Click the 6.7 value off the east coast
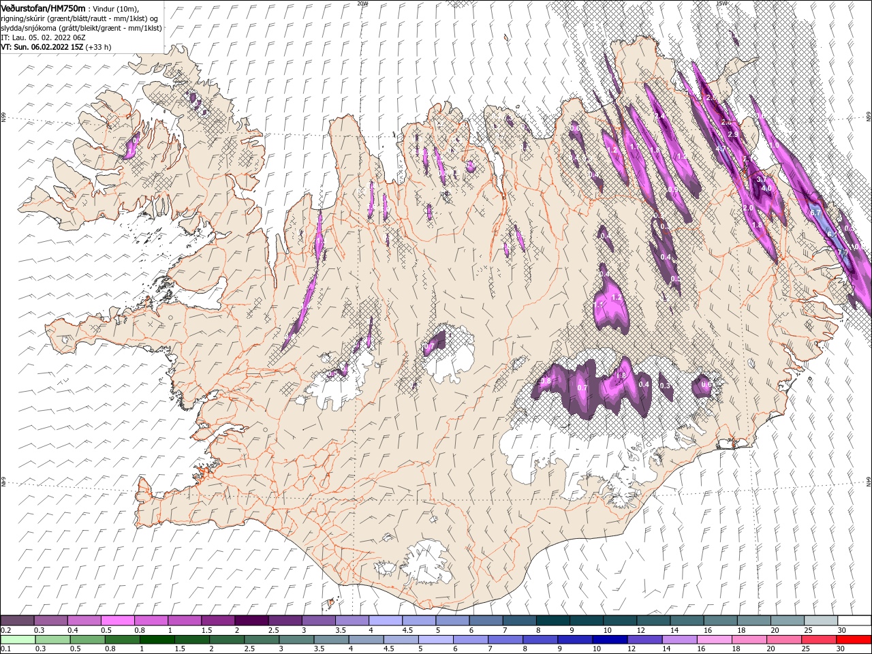872x654 pixels. 816,213
